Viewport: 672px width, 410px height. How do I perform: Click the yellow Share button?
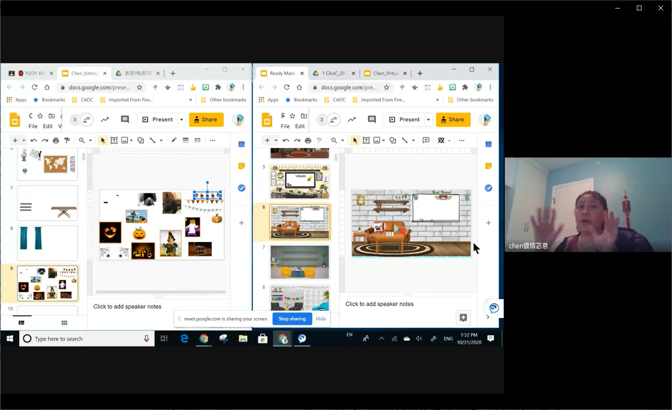click(206, 119)
